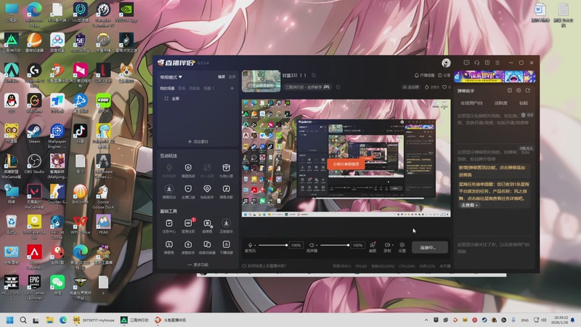Open the 弹幕秀 danmaku show tool
The height and width of the screenshot is (327, 581).
coord(169,247)
